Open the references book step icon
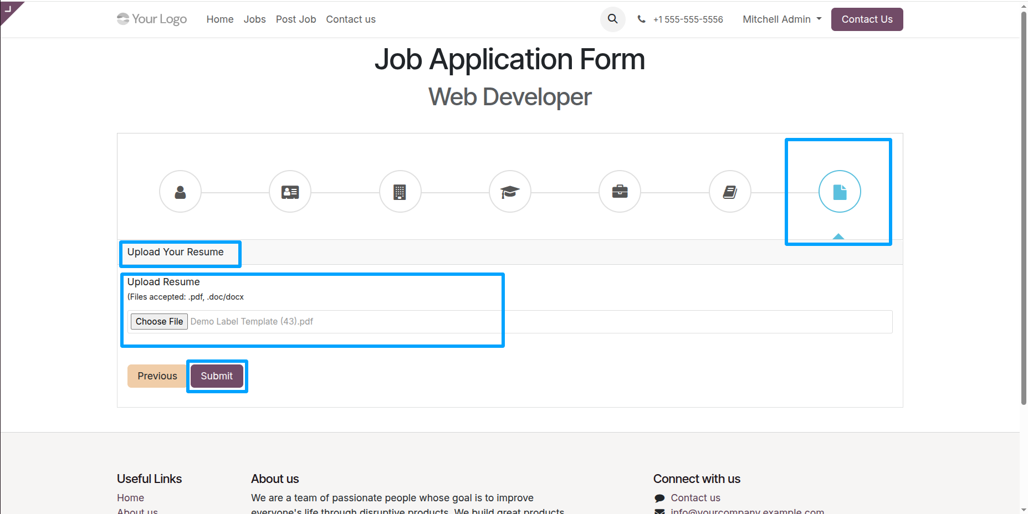This screenshot has height=514, width=1028. tap(729, 192)
